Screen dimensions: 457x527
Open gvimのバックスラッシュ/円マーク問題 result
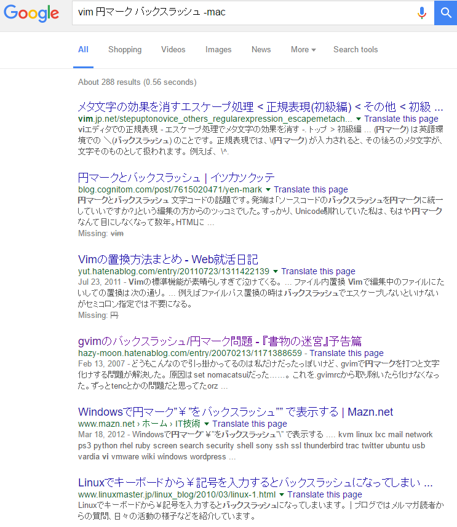pos(220,341)
